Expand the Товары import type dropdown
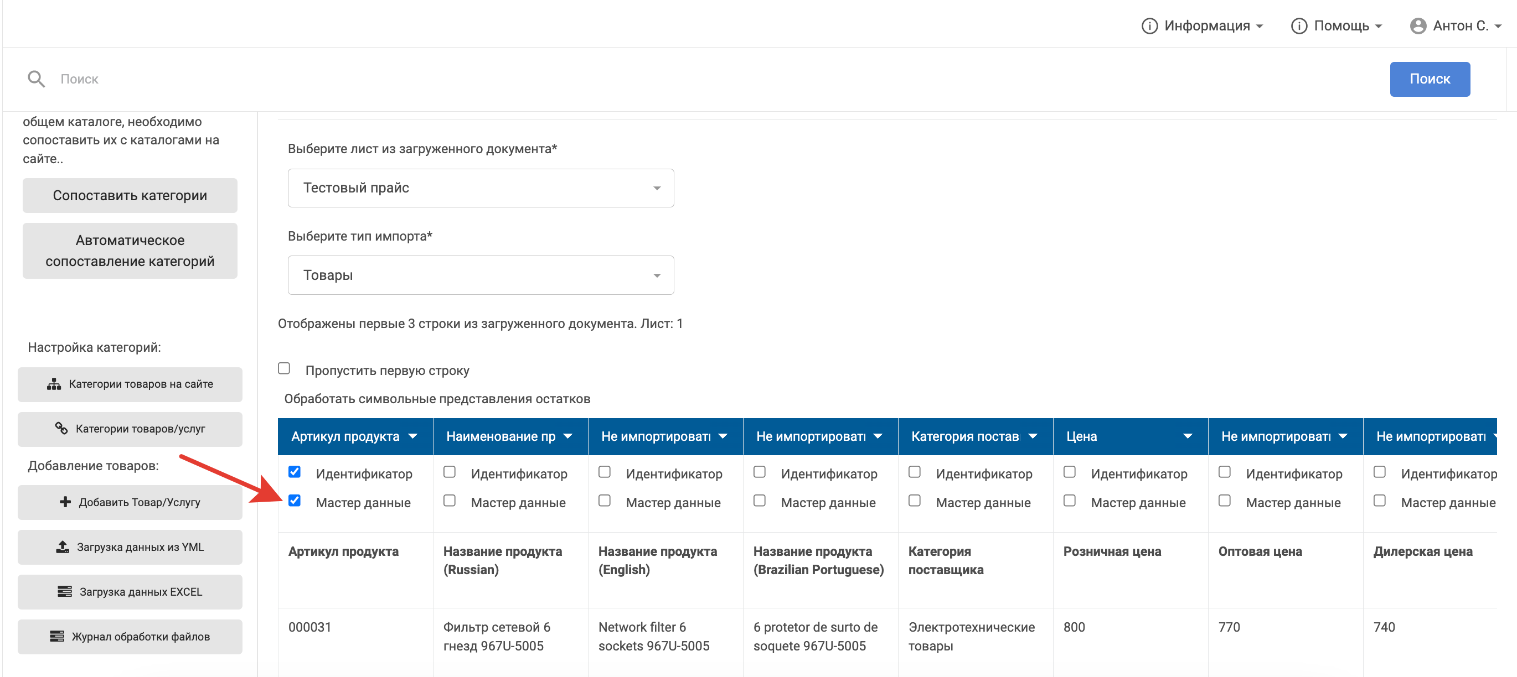 click(x=480, y=275)
